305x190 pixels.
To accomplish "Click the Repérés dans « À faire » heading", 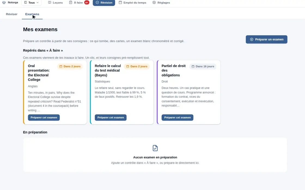I will click(x=43, y=50).
